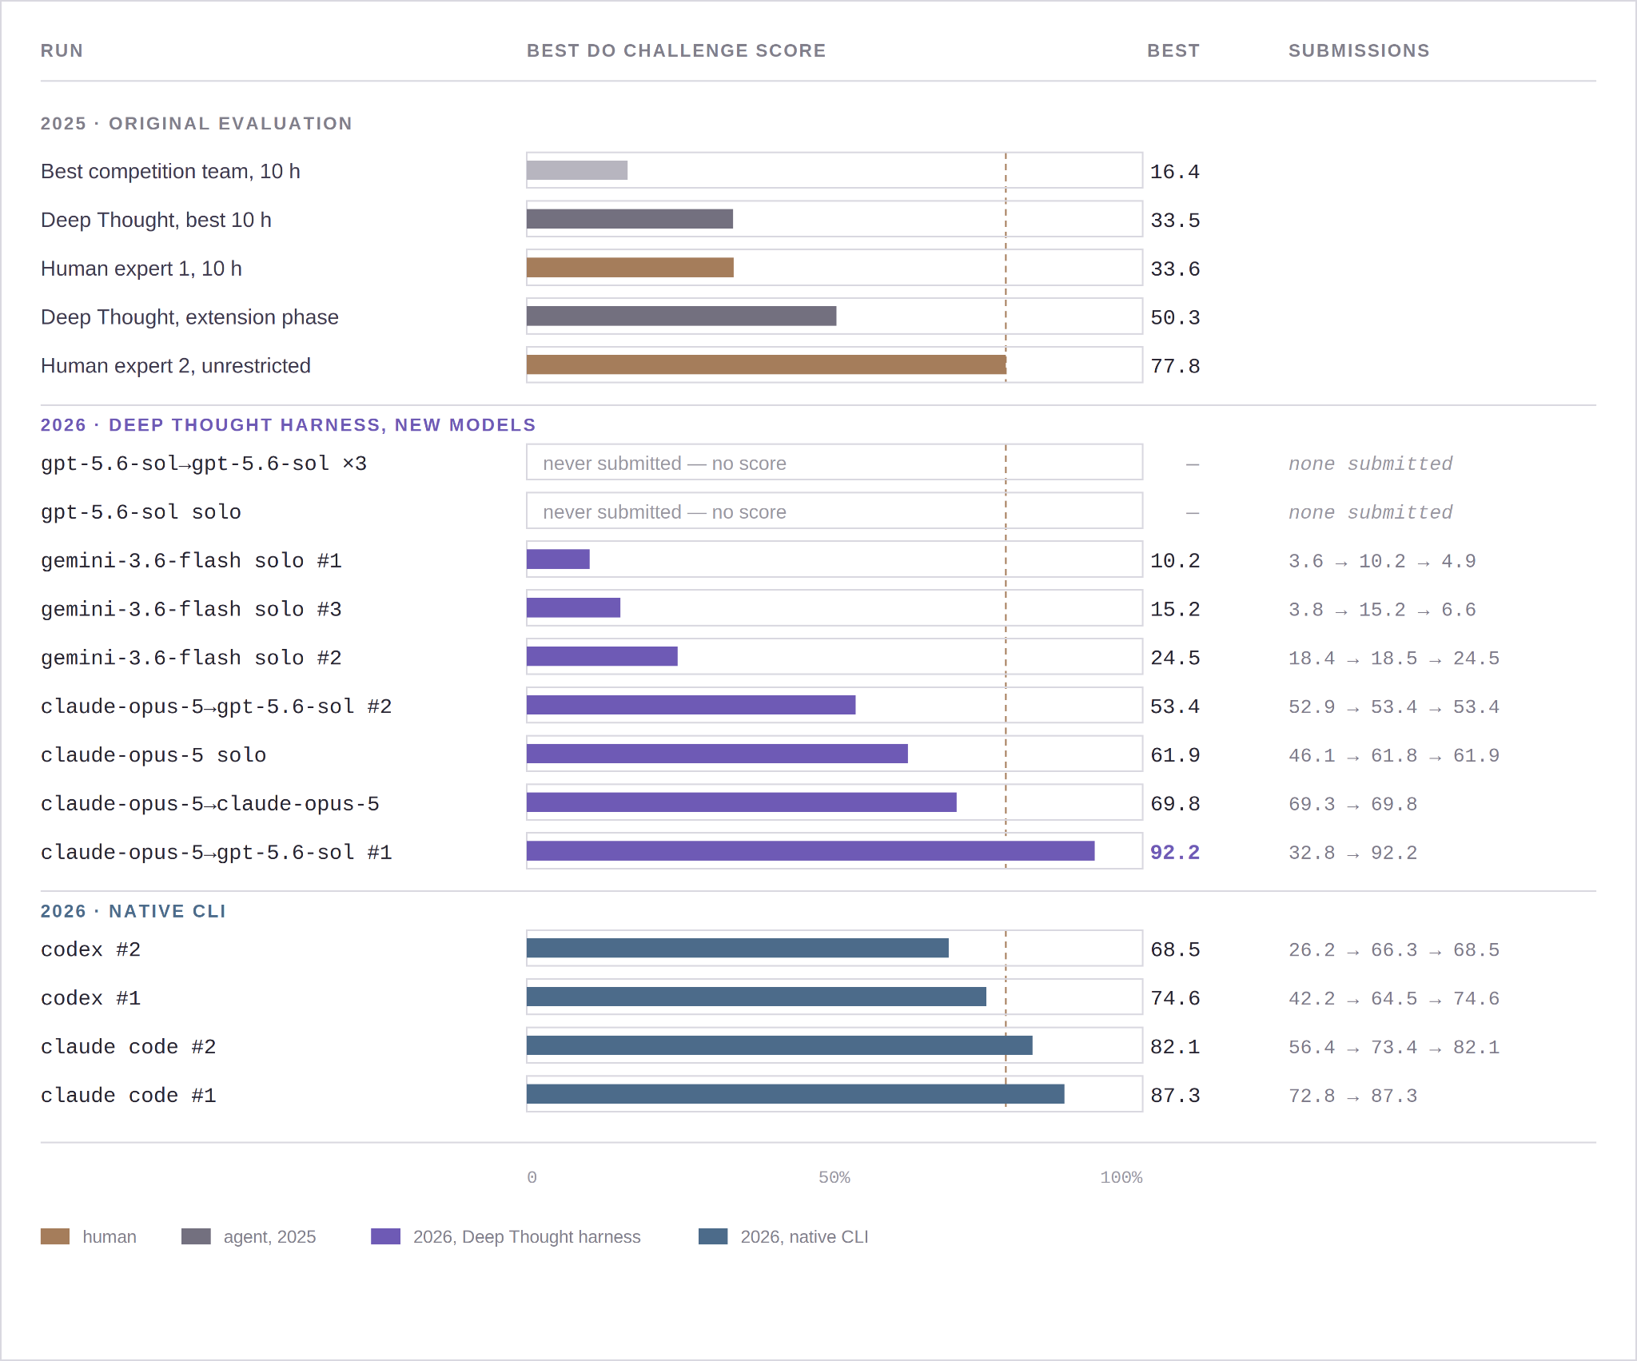Click the 'gpt-5.6-sol→gpt-5.6-sol ×3' run label
This screenshot has height=1361, width=1637.
pos(204,464)
